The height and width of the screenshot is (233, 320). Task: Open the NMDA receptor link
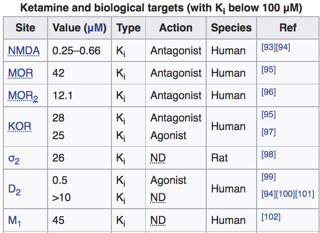tap(24, 51)
